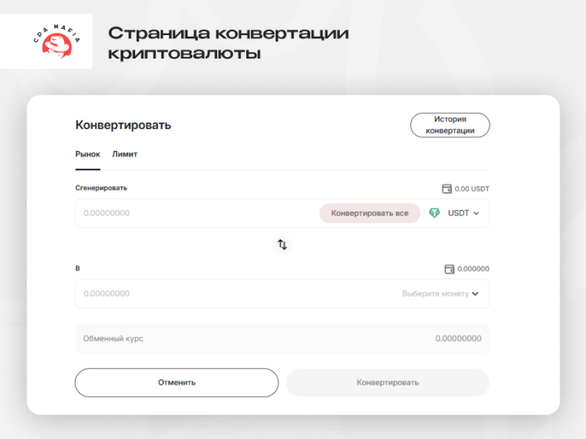Click the 0.000000 target balance text

click(473, 269)
